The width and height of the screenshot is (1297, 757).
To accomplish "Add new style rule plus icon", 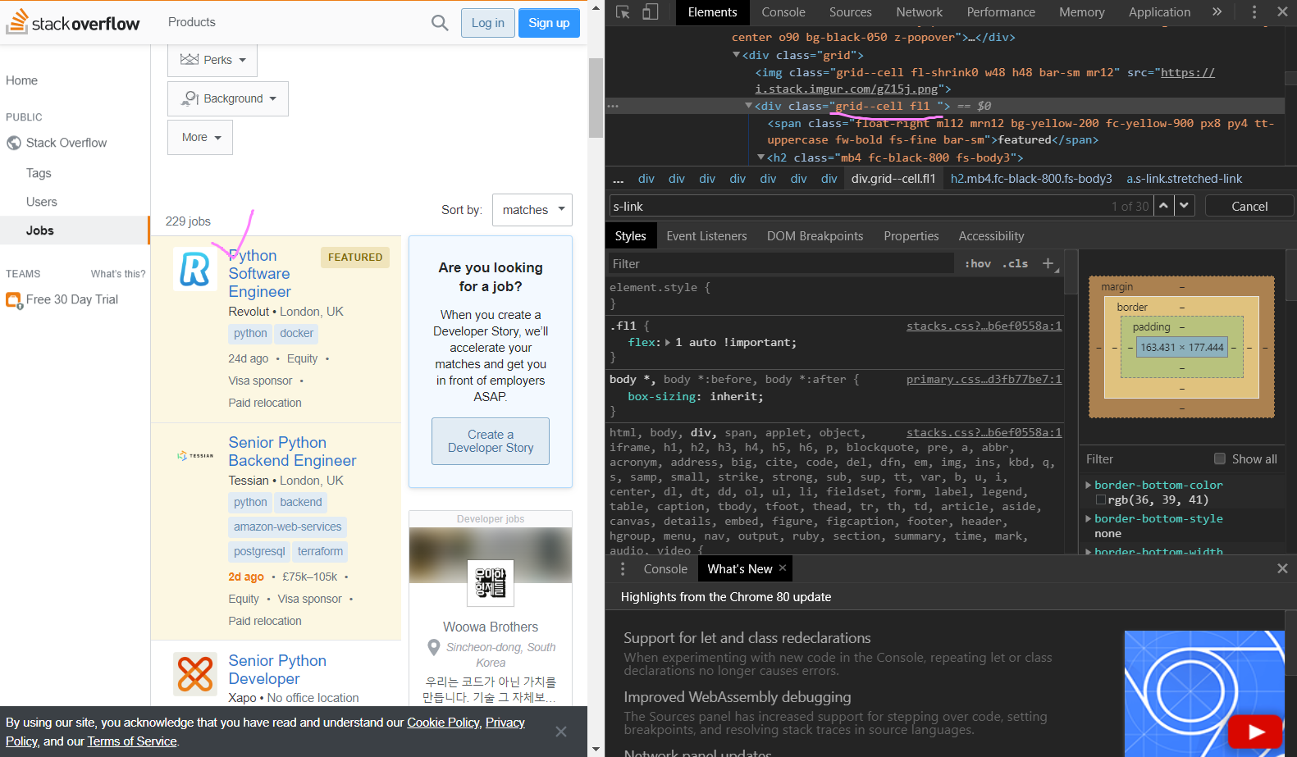I will pyautogui.click(x=1048, y=263).
